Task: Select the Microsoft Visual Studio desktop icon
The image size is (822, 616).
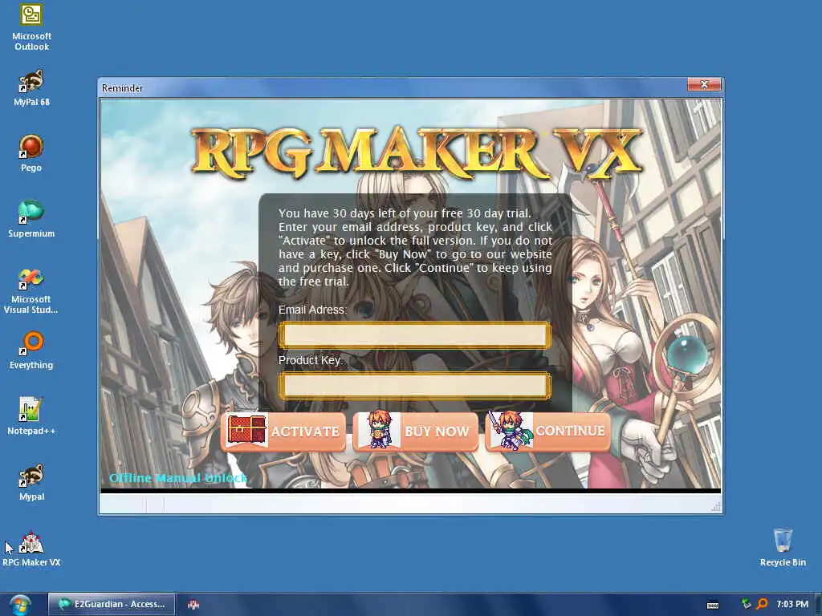Action: pyautogui.click(x=31, y=290)
